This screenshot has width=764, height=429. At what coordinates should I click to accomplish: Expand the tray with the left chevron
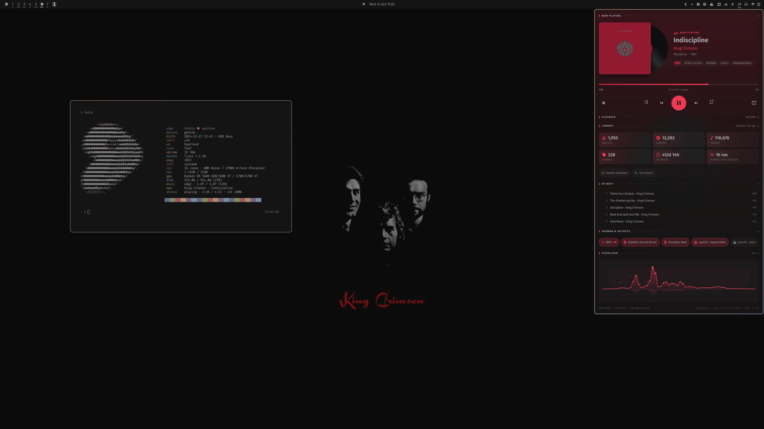[685, 4]
